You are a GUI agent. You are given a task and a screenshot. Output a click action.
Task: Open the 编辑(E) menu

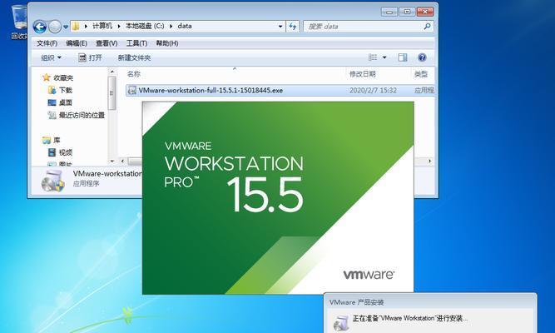pyautogui.click(x=77, y=43)
